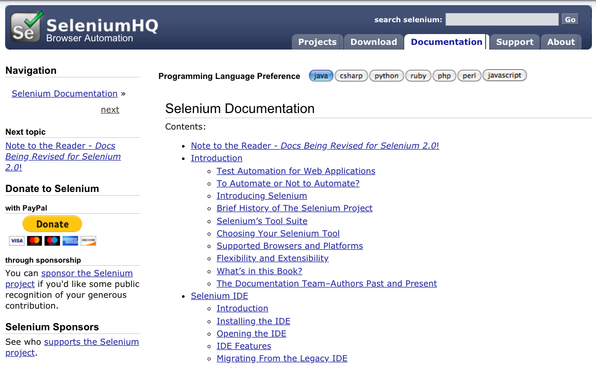The height and width of the screenshot is (368, 596).
Task: Enable the javascript language preference
Action: pyautogui.click(x=504, y=75)
